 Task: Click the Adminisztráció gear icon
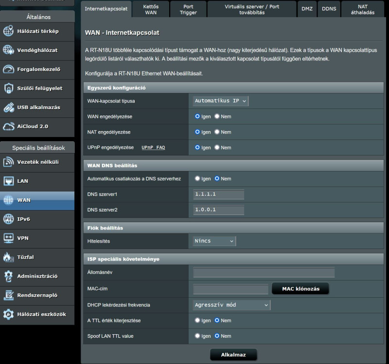(9, 276)
